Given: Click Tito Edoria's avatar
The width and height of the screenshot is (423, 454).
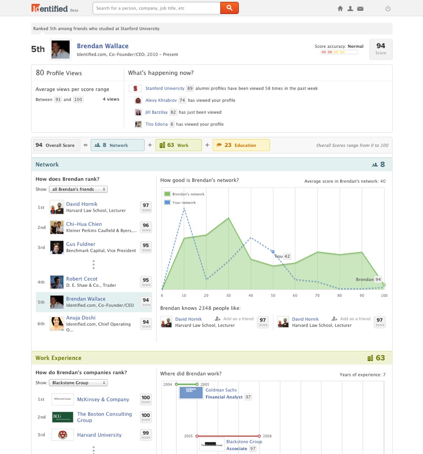Looking at the screenshot, I should tap(138, 124).
